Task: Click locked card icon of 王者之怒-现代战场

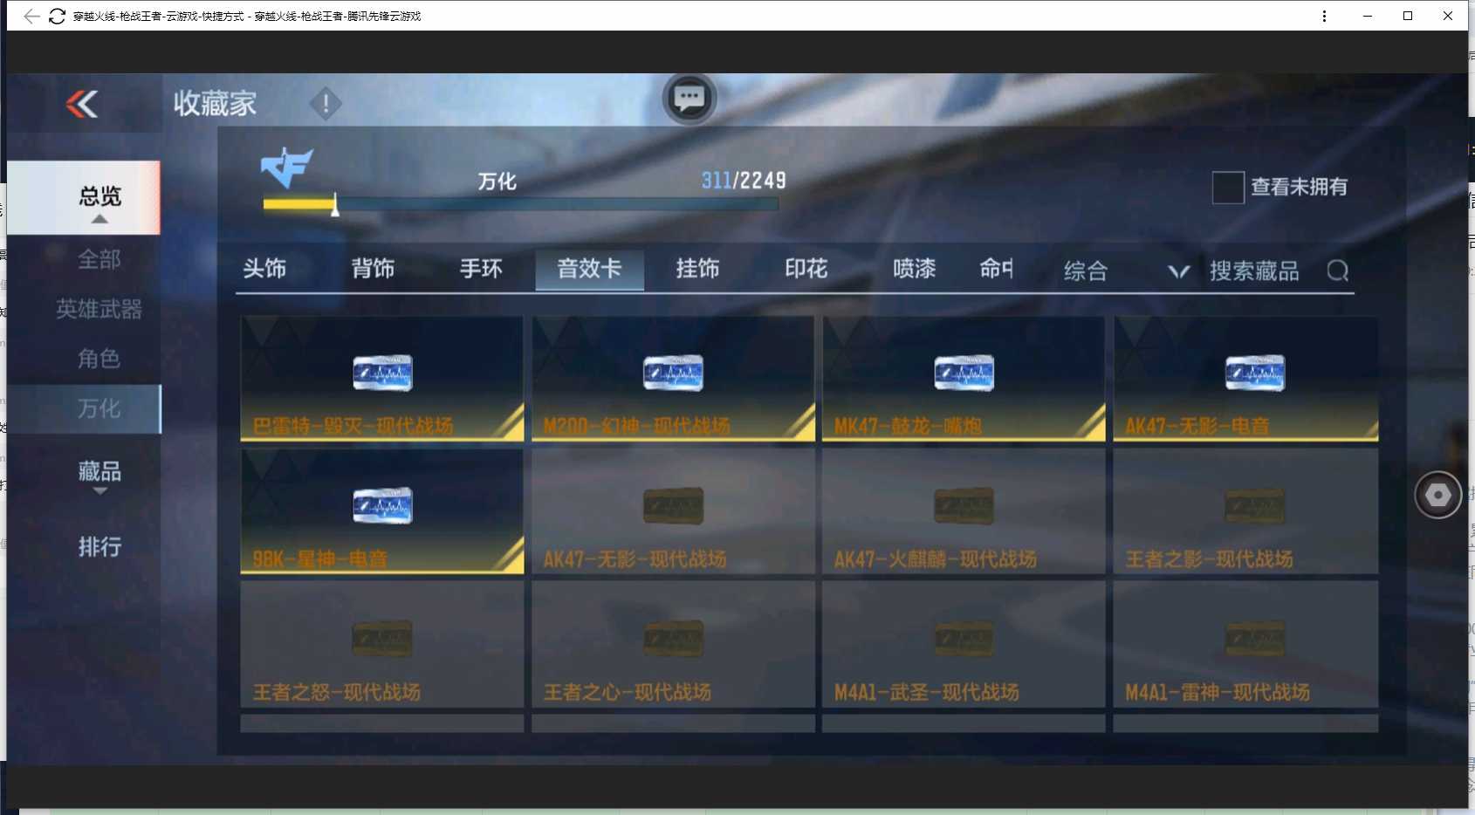Action: (382, 639)
